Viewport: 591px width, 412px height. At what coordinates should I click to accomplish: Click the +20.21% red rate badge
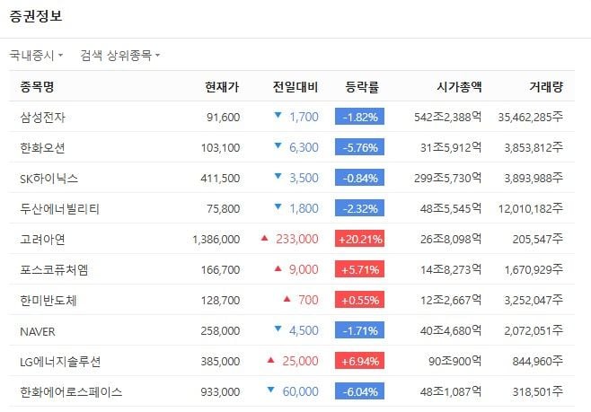(x=359, y=239)
